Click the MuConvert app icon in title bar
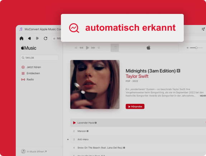The image size is (206, 156). point(21,29)
